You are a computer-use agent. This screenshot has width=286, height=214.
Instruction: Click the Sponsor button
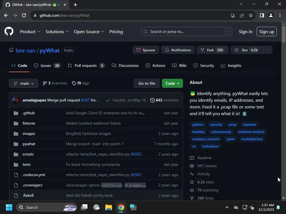[x=146, y=50]
